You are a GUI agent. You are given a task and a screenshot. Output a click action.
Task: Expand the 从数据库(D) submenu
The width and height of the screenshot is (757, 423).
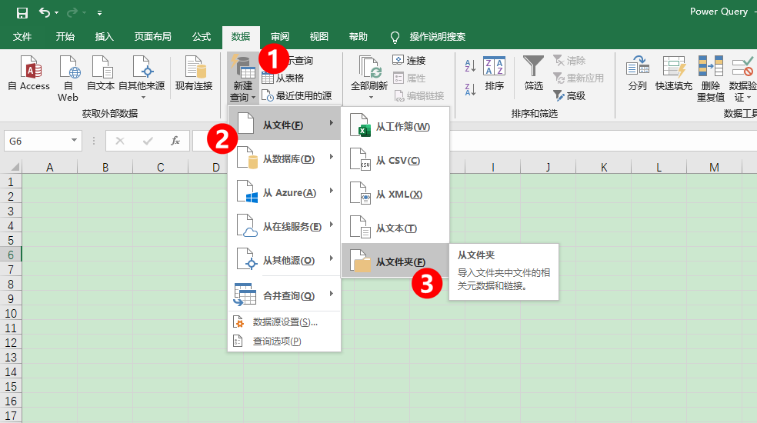click(x=285, y=158)
